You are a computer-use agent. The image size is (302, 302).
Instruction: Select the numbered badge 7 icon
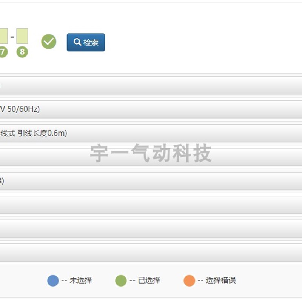coord(3,51)
